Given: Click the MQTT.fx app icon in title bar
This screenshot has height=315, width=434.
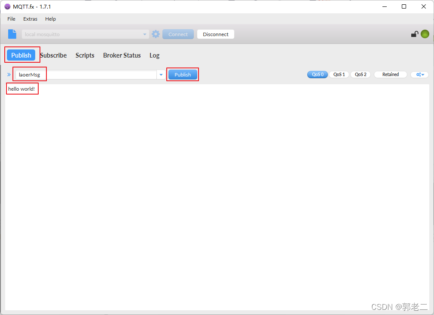Looking at the screenshot, I should point(7,6).
